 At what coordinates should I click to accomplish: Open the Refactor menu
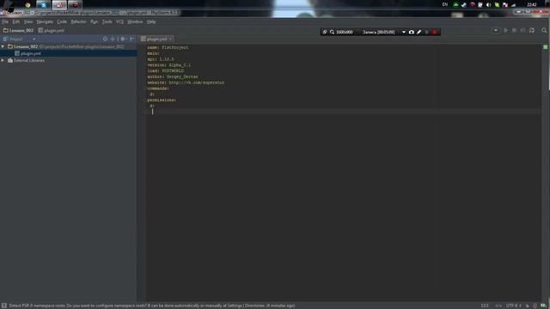pyautogui.click(x=78, y=21)
